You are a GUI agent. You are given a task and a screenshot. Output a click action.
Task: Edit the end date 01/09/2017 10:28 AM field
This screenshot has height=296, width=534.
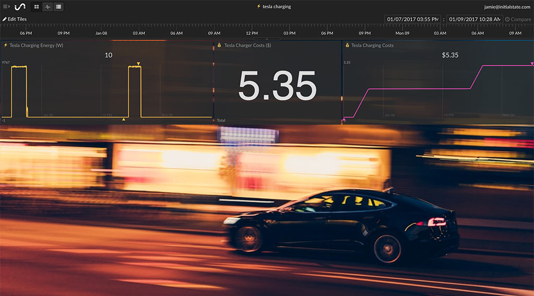475,19
